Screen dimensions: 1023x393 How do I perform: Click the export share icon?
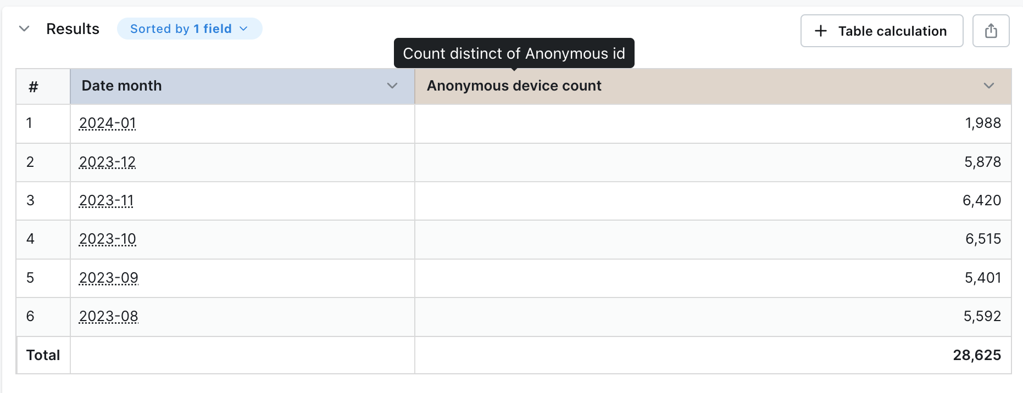point(991,31)
